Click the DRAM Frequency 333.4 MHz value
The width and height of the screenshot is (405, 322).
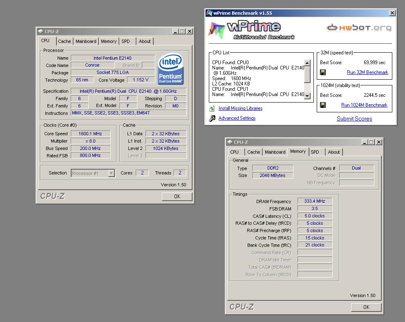315,201
